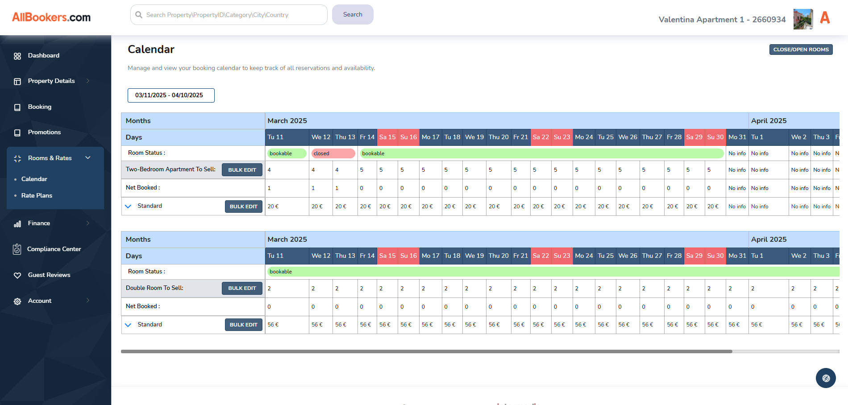Open the date range picker field
848x405 pixels.
point(171,95)
